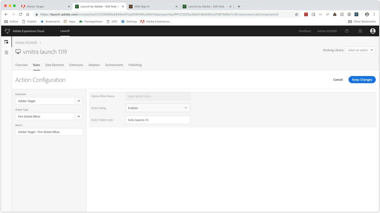Click the Dropbox extension icon
This screenshot has width=380, height=213.
pos(328,14)
